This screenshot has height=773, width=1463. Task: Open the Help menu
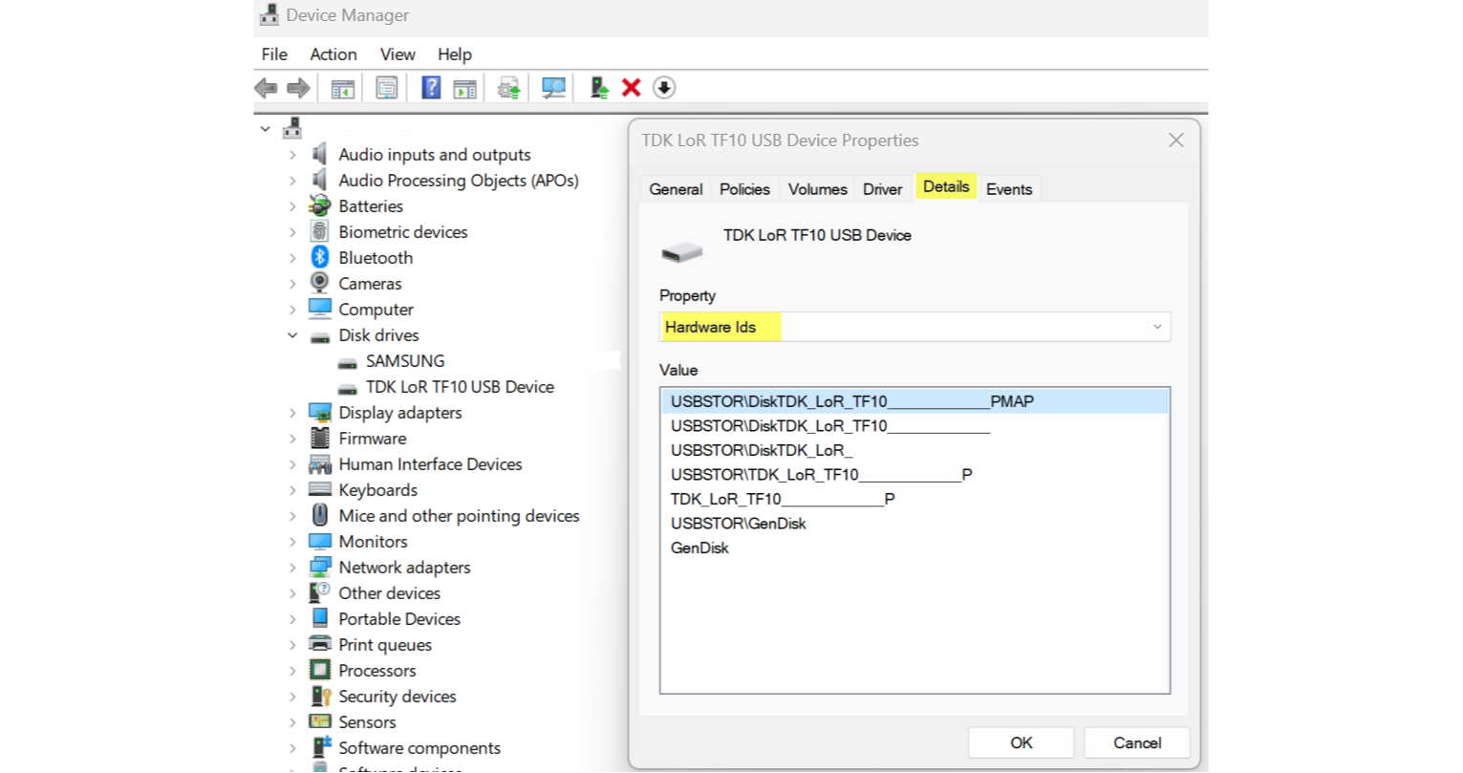[x=455, y=54]
